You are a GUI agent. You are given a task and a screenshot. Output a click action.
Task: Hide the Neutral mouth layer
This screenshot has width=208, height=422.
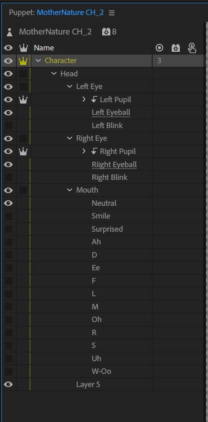click(8, 203)
